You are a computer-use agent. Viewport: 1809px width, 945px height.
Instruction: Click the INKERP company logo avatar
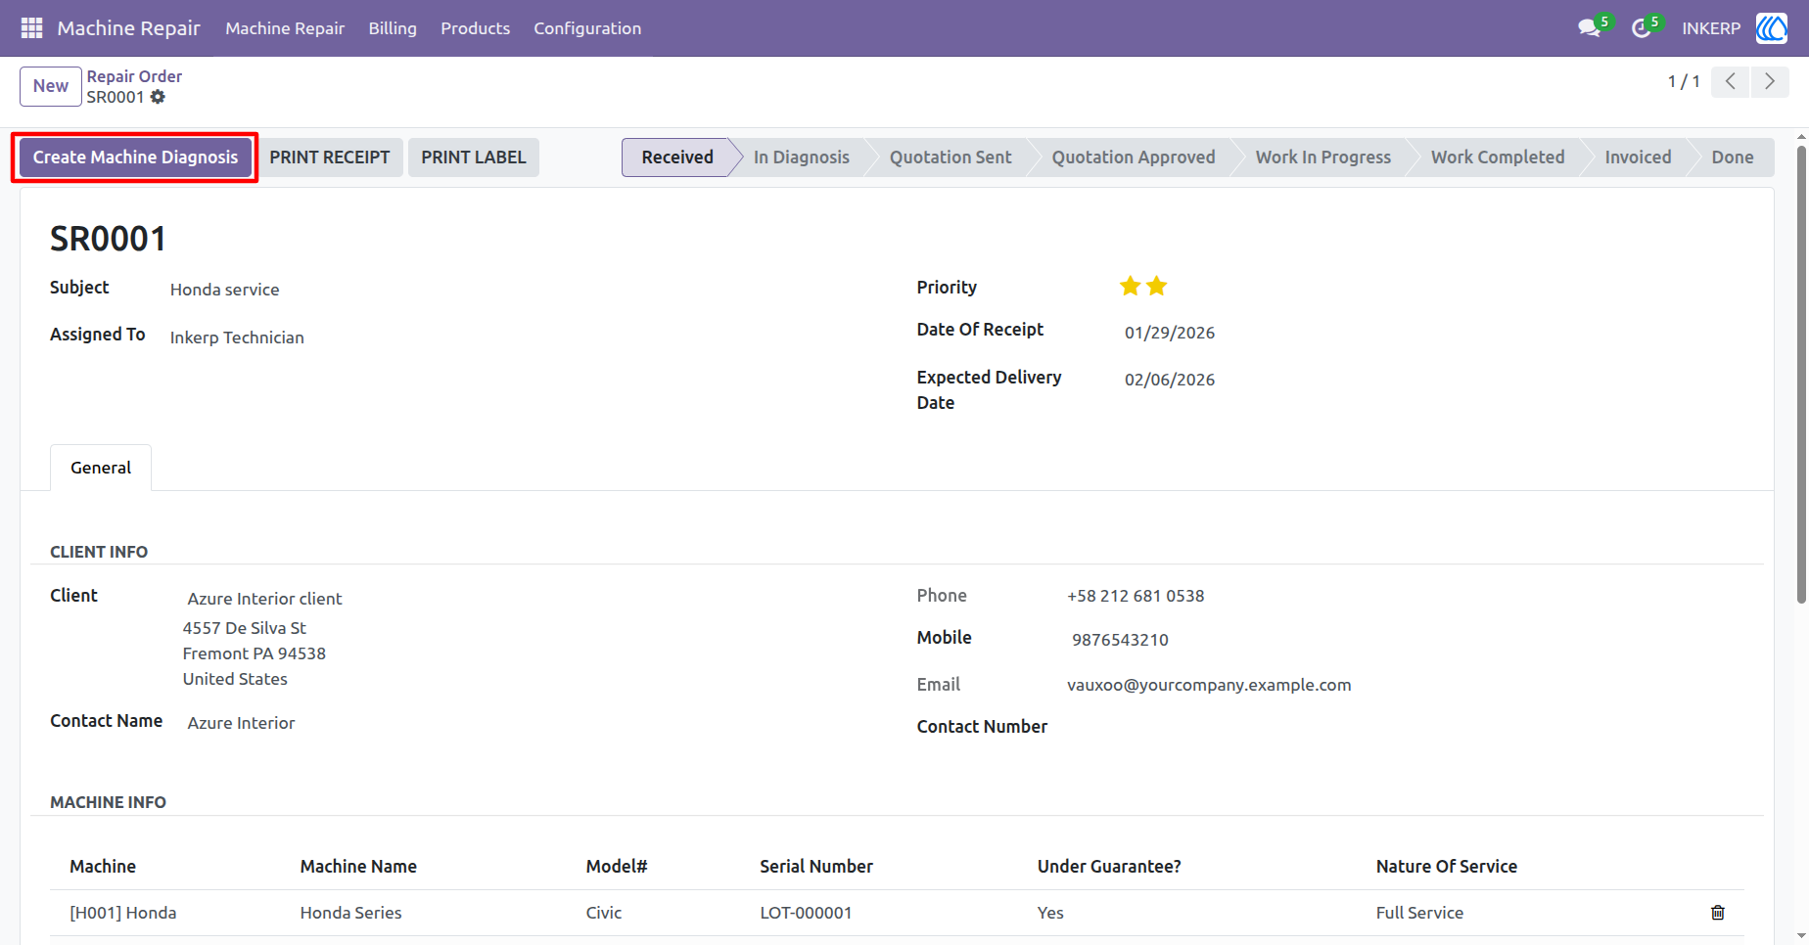coord(1772,28)
